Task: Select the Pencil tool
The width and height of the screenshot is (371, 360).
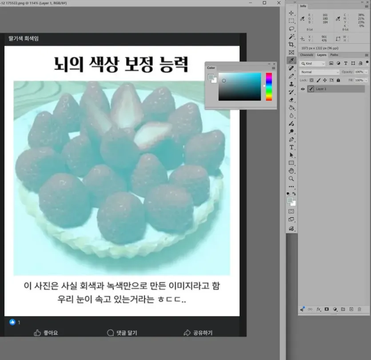Action: 291,76
